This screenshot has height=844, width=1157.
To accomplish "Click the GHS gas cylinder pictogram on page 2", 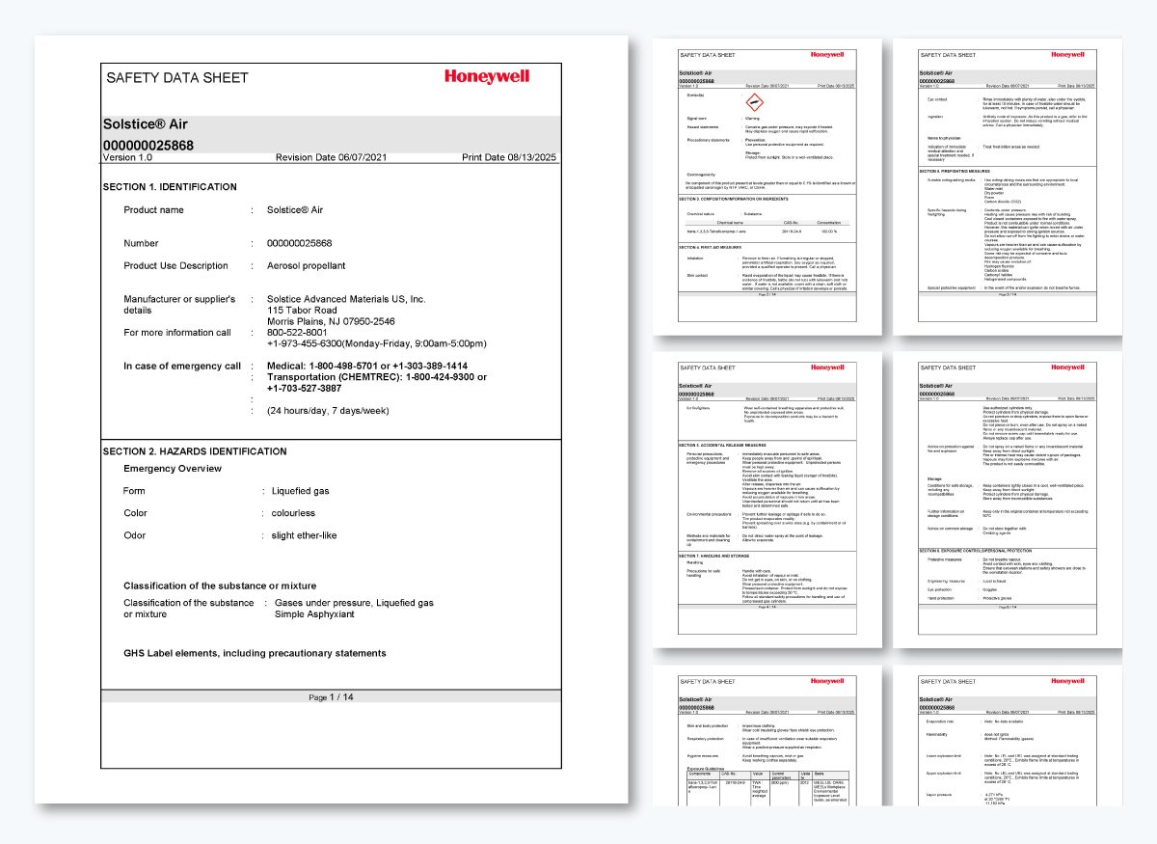I will tap(755, 101).
